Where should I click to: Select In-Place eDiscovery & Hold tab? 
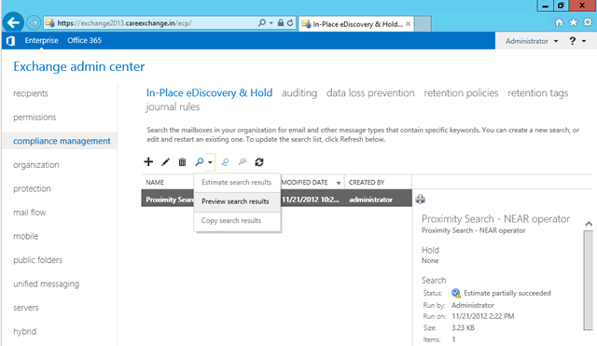(209, 93)
